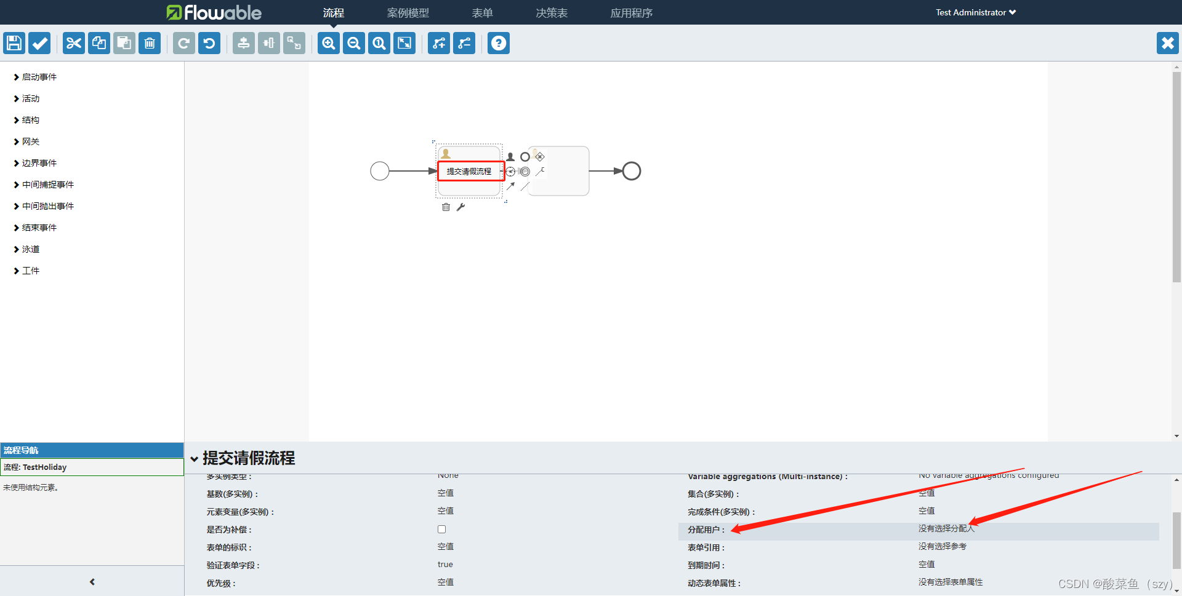This screenshot has height=596, width=1182.
Task: Pick sequence flow arrow in quick menu
Action: [510, 186]
